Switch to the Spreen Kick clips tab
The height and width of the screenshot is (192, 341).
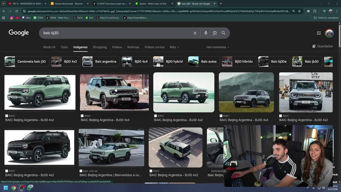154,4
